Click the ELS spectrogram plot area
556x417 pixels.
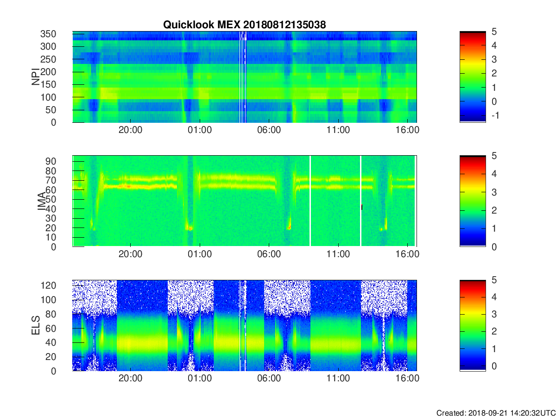pyautogui.click(x=245, y=325)
